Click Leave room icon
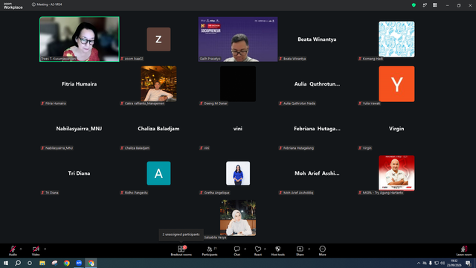 [464, 249]
